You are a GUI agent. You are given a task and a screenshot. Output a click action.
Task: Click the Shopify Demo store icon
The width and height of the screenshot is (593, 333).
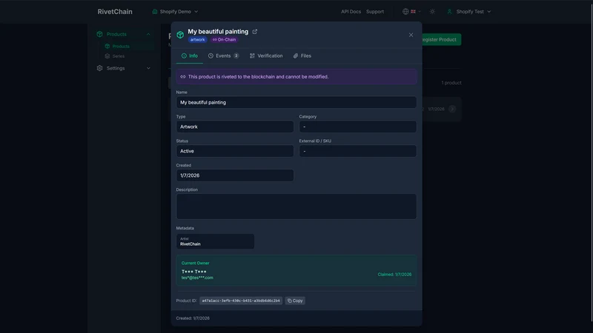pyautogui.click(x=155, y=12)
